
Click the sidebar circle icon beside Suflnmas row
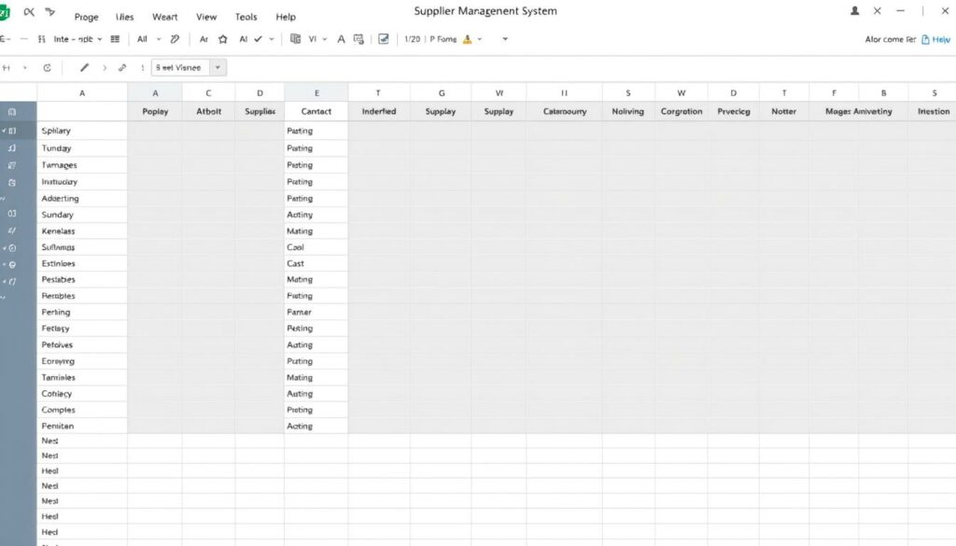click(12, 248)
